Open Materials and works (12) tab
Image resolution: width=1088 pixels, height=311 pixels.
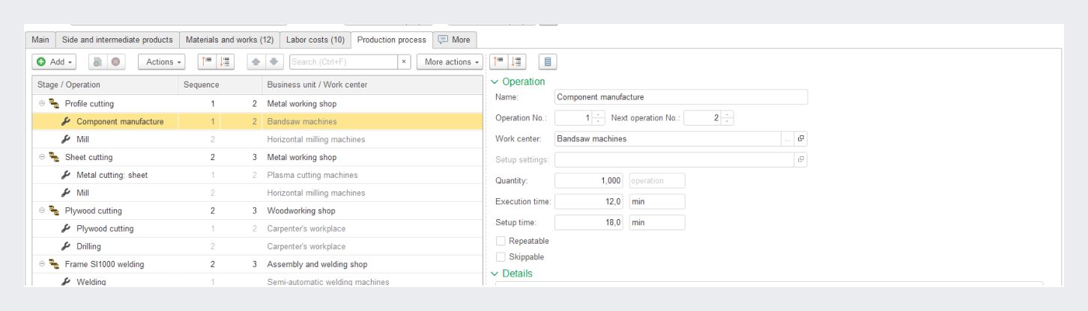[230, 40]
